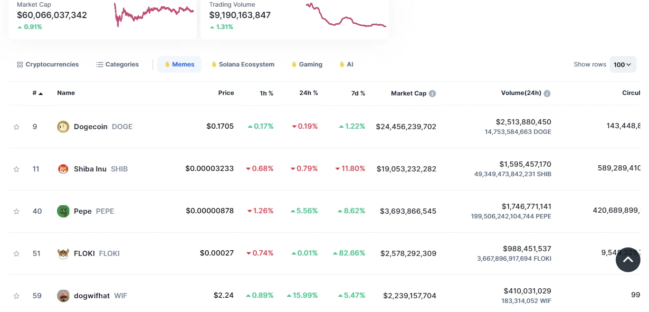Open Shiba Inu 24h volume $1,595,457,170
This screenshot has height=312, width=649.
click(x=525, y=164)
